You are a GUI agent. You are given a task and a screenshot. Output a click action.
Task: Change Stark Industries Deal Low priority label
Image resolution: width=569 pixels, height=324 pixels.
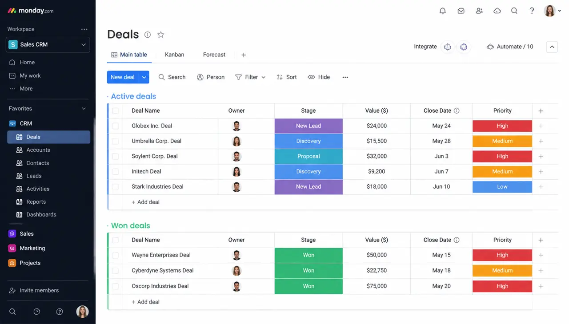502,187
